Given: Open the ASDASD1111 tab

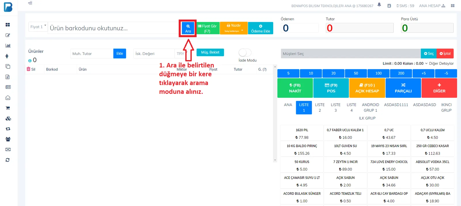Looking at the screenshot, I should point(396,105).
